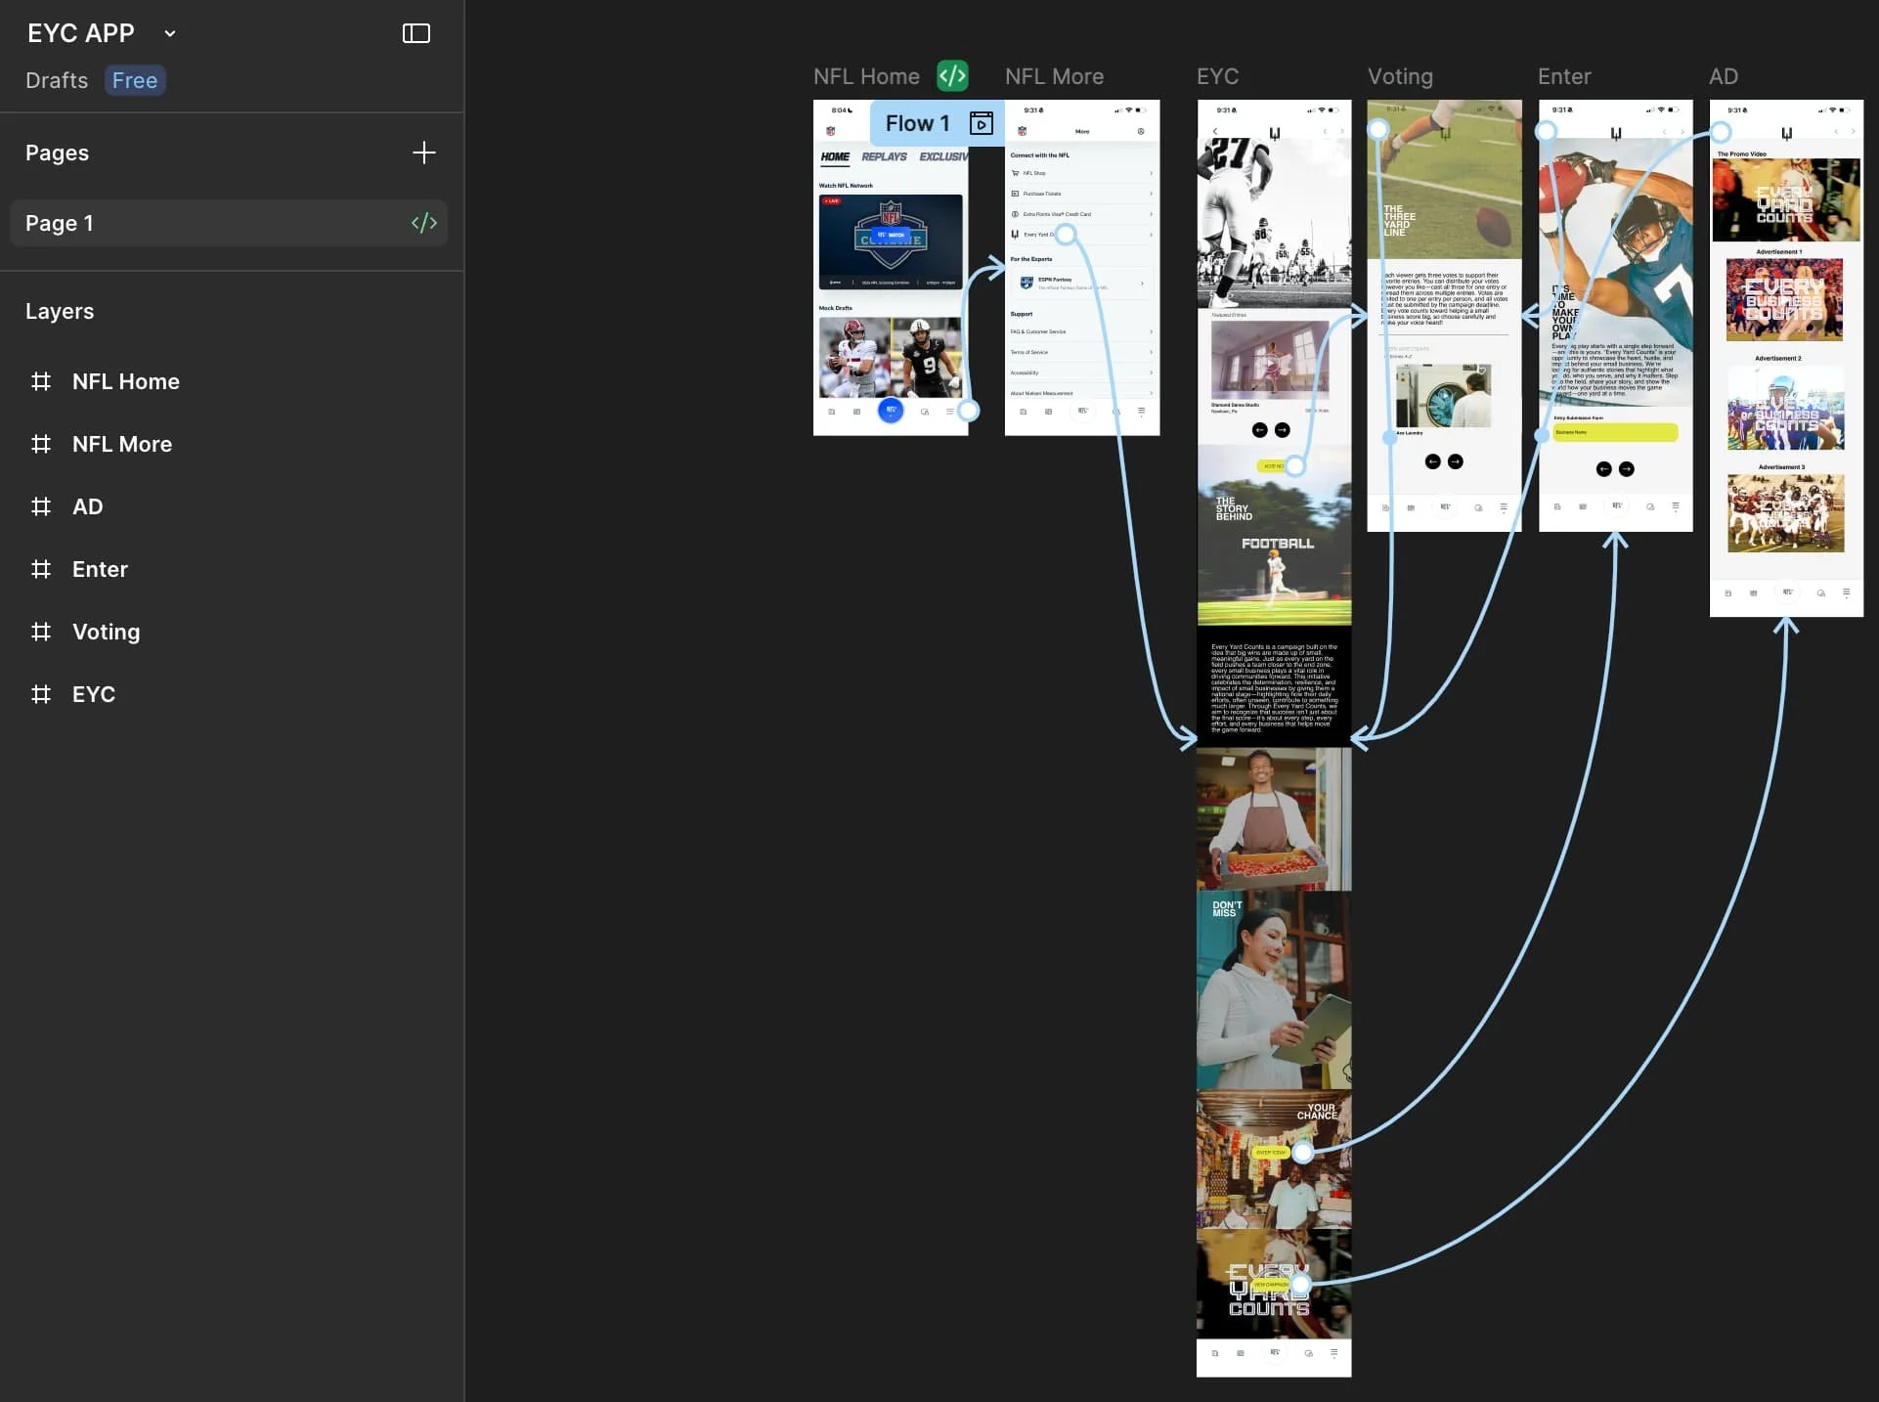Select the yellow entry field in Enter frame
1879x1402 pixels.
(1615, 432)
